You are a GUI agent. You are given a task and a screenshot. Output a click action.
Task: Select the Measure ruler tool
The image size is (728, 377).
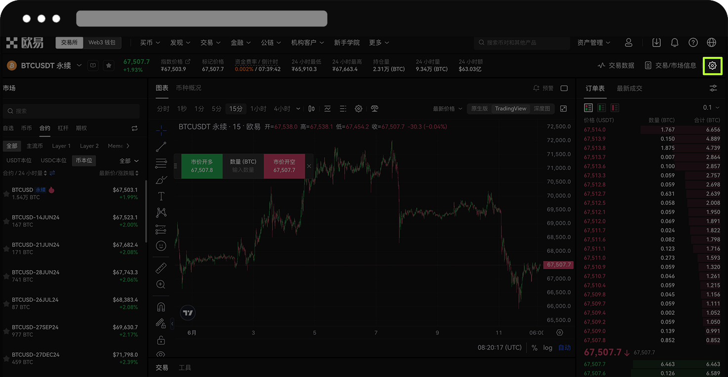(x=161, y=268)
